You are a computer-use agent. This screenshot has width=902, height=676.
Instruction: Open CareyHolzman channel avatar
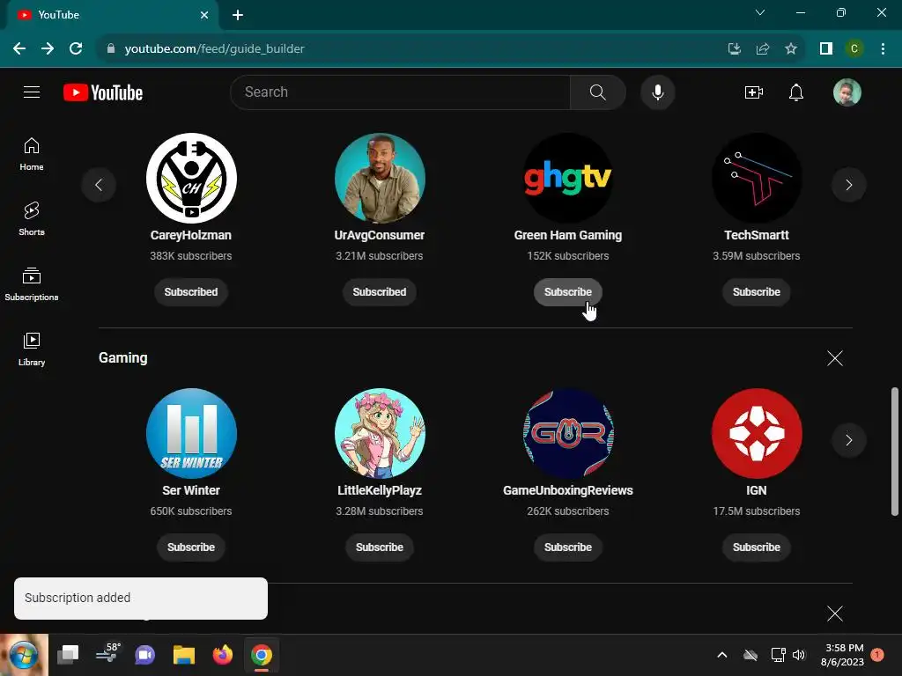pos(191,178)
